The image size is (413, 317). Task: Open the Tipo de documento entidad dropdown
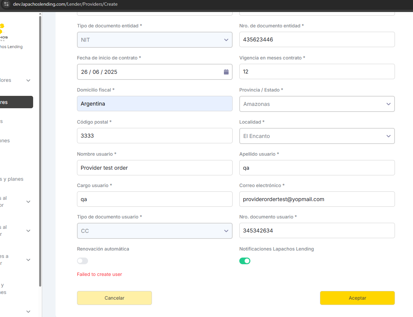155,40
